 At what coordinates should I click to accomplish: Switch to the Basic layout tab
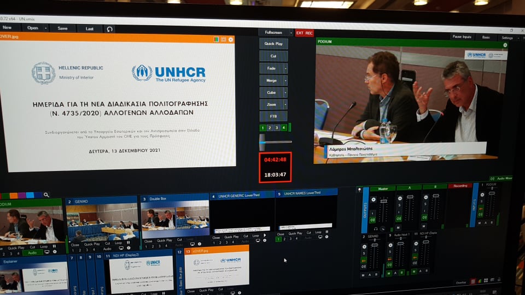pyautogui.click(x=485, y=37)
